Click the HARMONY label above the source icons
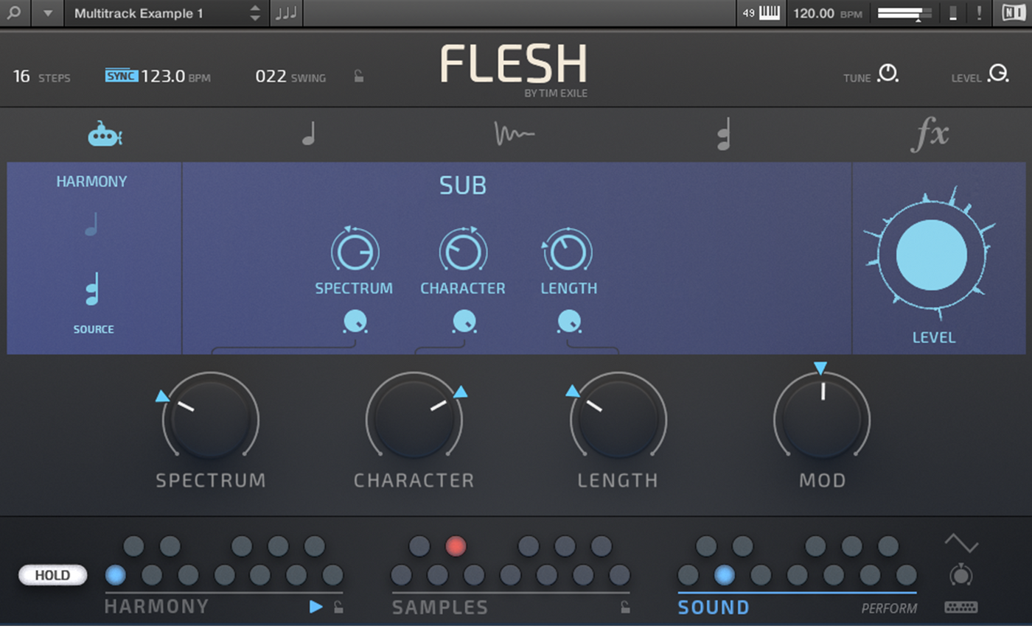 pos(92,182)
